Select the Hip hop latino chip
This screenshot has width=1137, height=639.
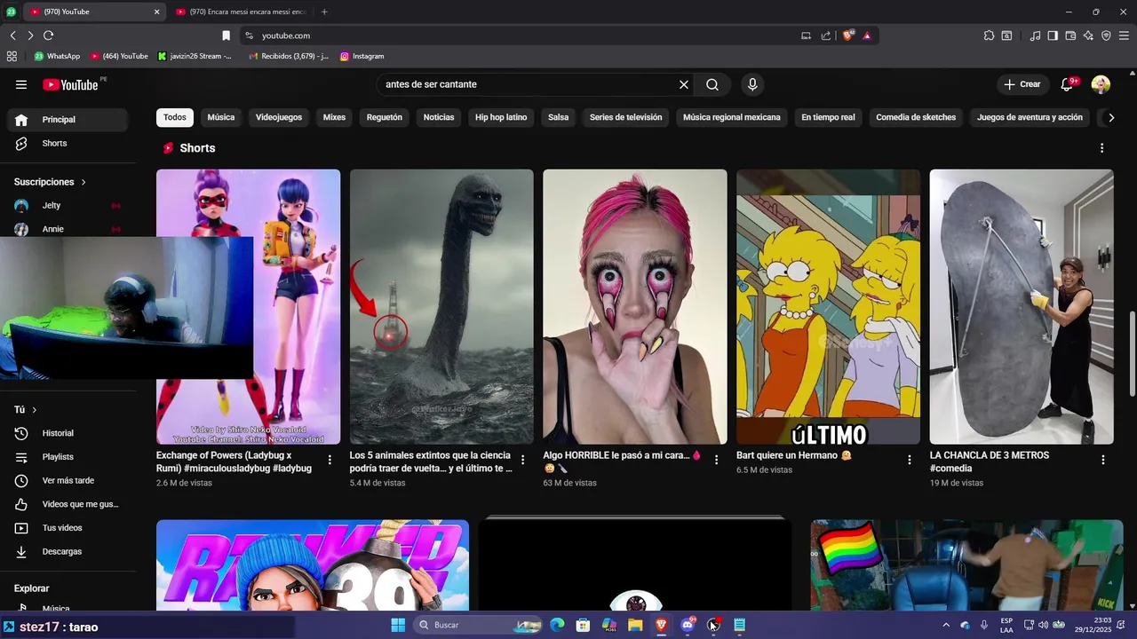point(501,117)
